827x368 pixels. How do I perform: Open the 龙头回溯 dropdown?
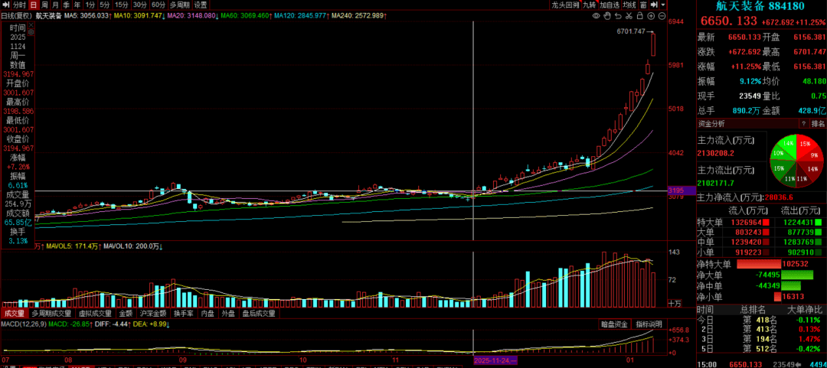tap(566, 5)
